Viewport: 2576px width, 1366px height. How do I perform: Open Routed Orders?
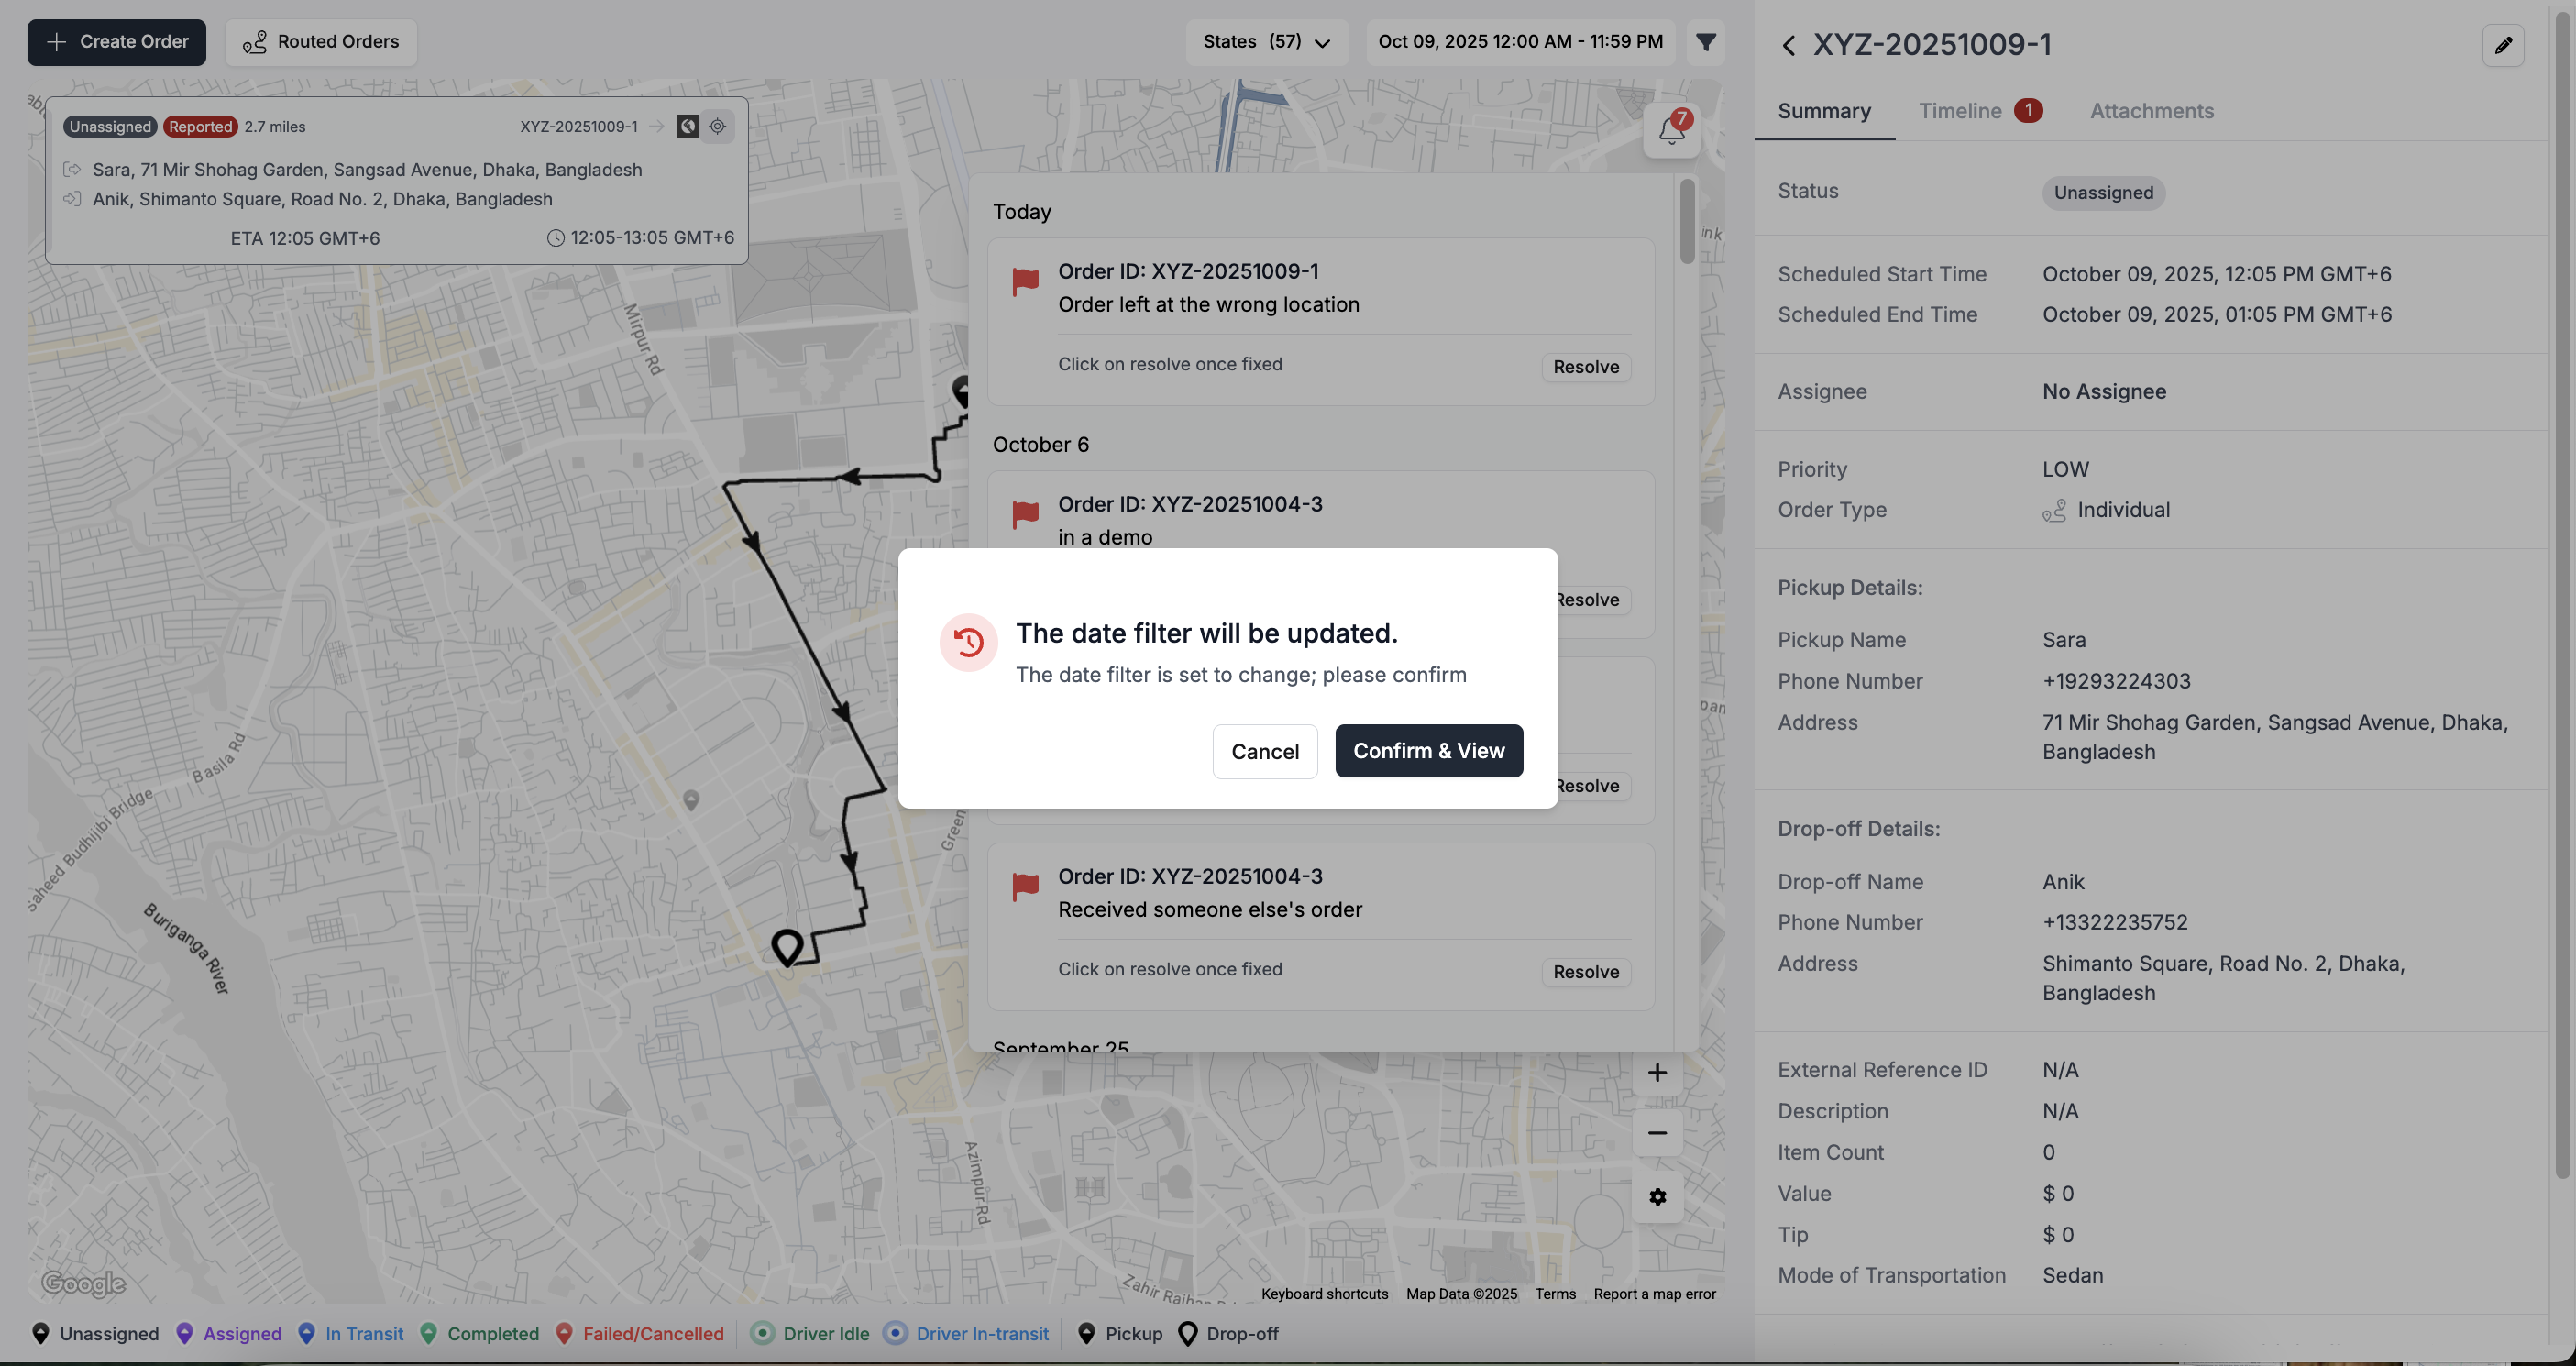click(320, 42)
